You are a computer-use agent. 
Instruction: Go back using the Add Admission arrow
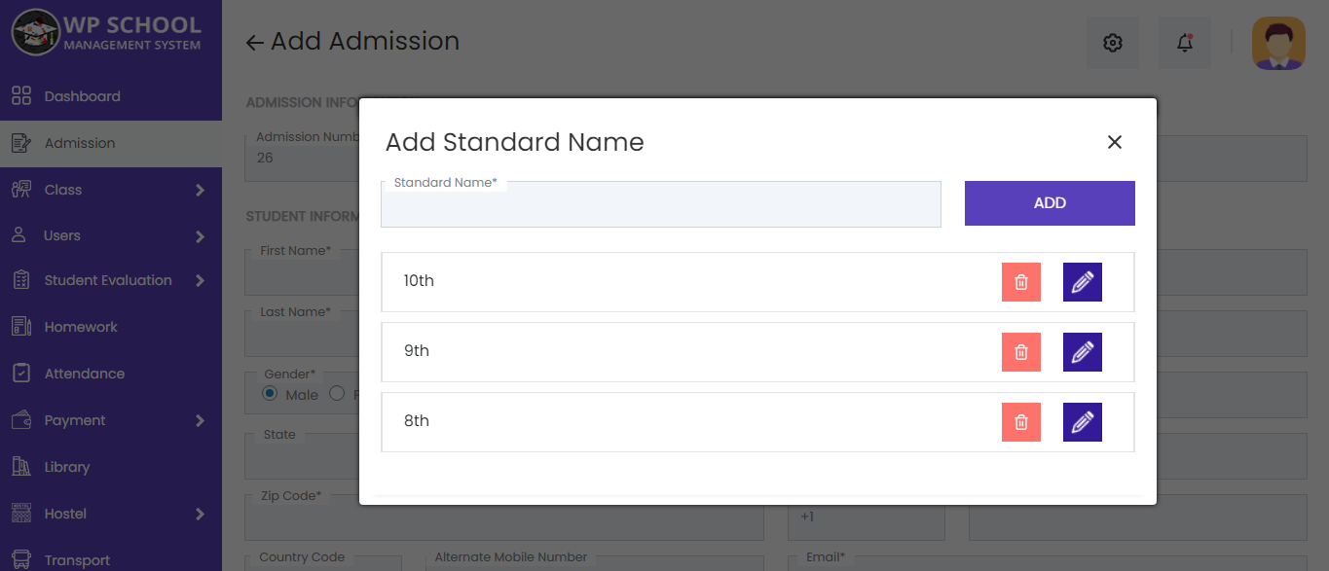pyautogui.click(x=253, y=41)
